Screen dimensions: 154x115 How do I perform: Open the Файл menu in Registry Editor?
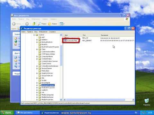click(x=23, y=32)
